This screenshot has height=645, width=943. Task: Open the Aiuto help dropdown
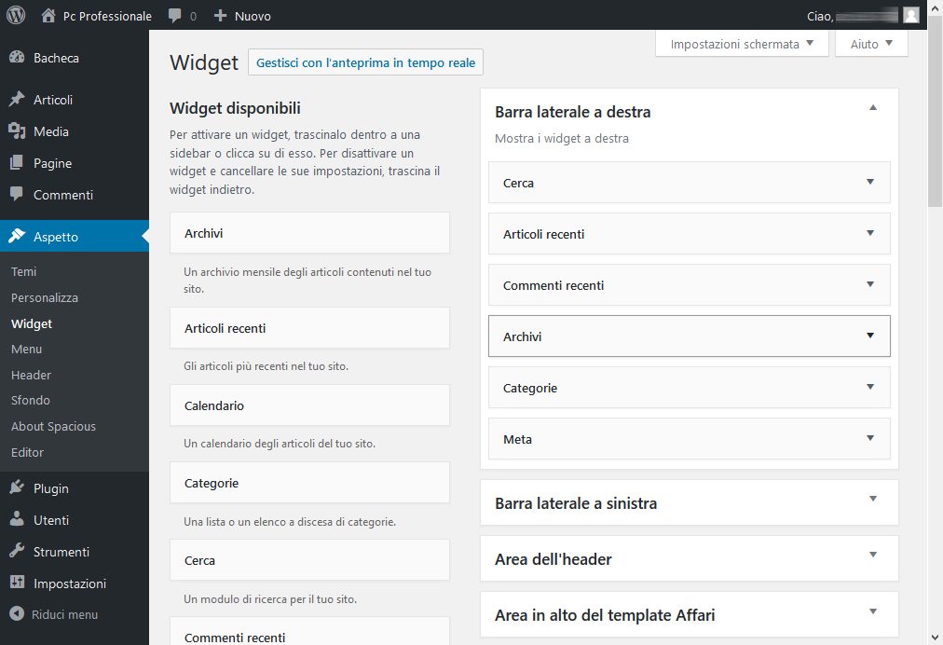pos(871,44)
